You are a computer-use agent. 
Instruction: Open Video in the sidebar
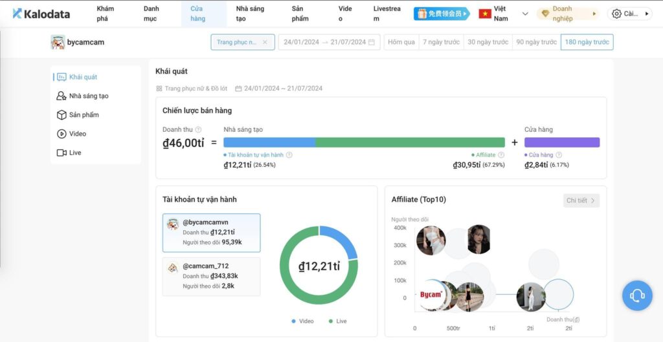point(78,134)
